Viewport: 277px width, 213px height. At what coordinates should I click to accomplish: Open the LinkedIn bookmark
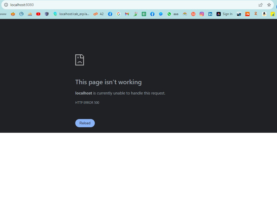click(x=210, y=14)
